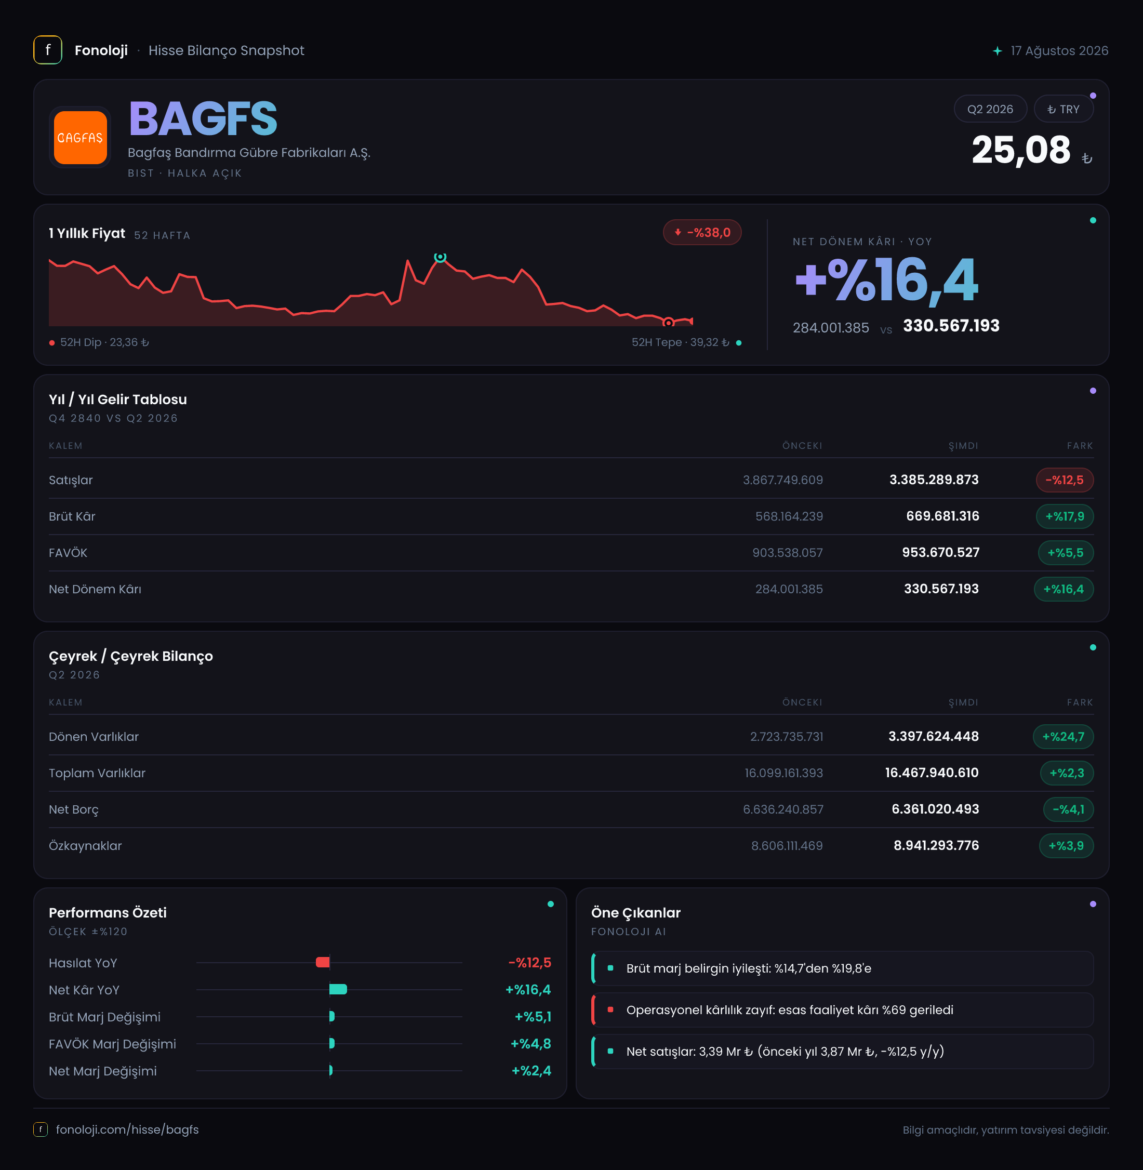Click the FAVÖK Marj Değişimi row label

112,1044
